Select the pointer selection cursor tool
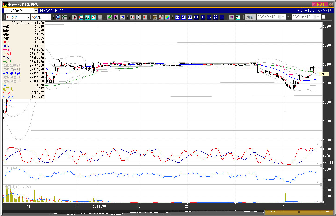Screen dimensions: 336x216 coord(116,17)
